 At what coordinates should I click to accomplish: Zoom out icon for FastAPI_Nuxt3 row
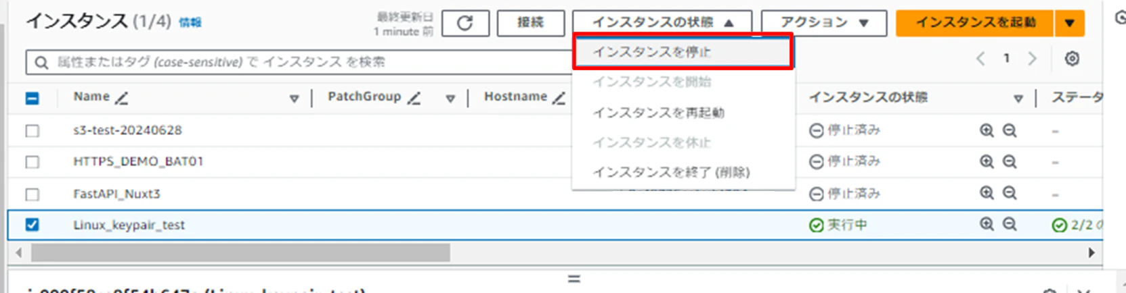1010,193
